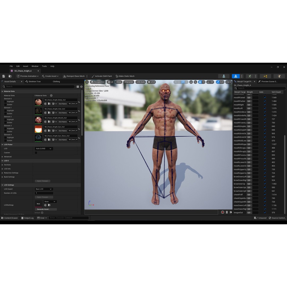Image resolution: width=287 pixels, height=287 pixels.
Task: Open the Physics asset mode icon
Action: tap(279, 76)
